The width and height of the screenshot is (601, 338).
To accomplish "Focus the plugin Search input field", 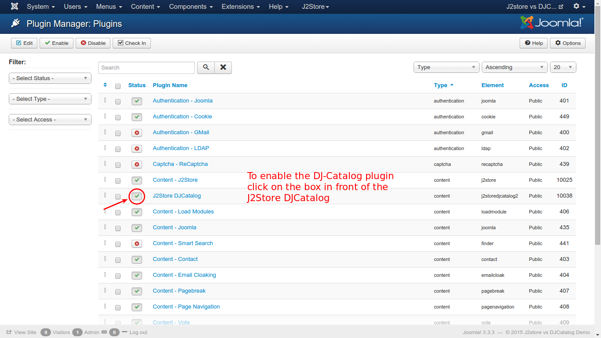I will click(x=147, y=67).
